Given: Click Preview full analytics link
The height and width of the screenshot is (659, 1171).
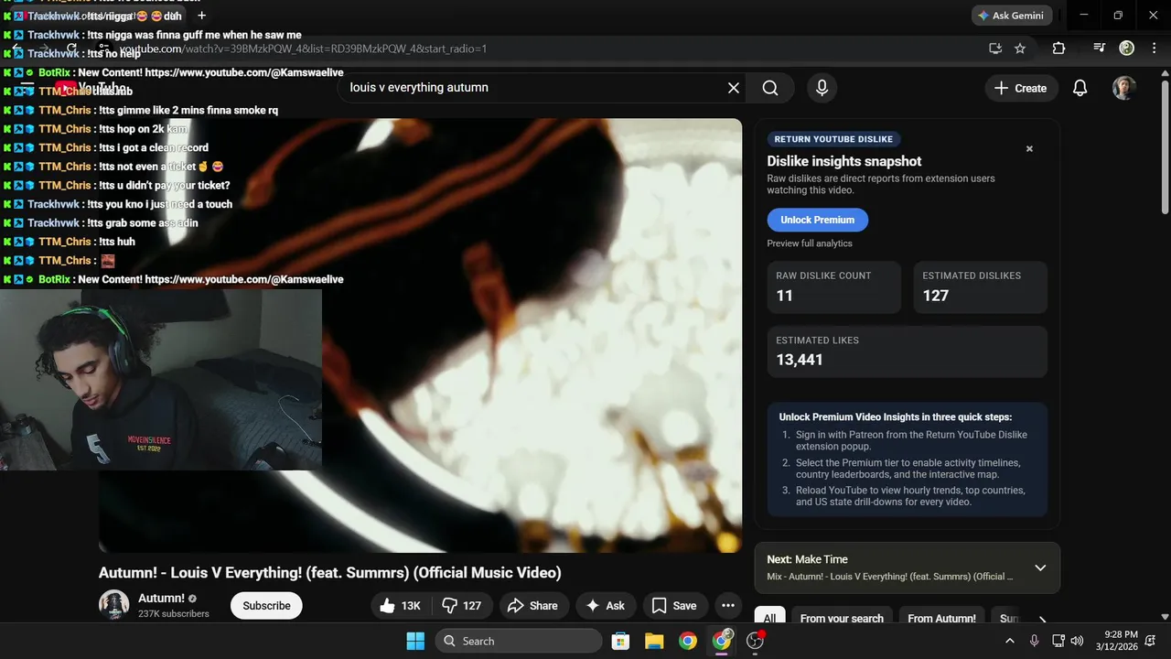Looking at the screenshot, I should (810, 243).
